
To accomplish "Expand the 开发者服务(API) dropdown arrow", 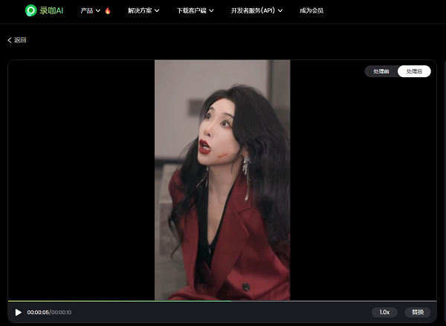I will pyautogui.click(x=280, y=11).
